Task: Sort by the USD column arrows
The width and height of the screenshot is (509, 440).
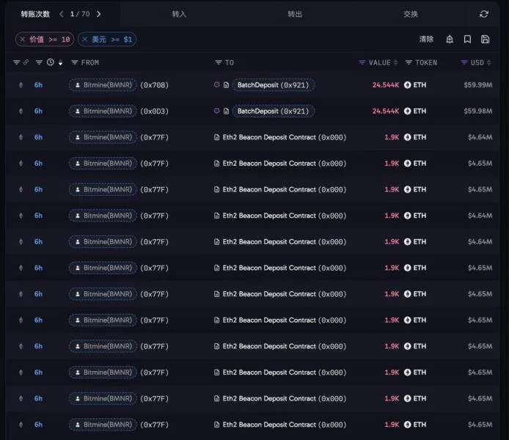Action: (x=488, y=62)
